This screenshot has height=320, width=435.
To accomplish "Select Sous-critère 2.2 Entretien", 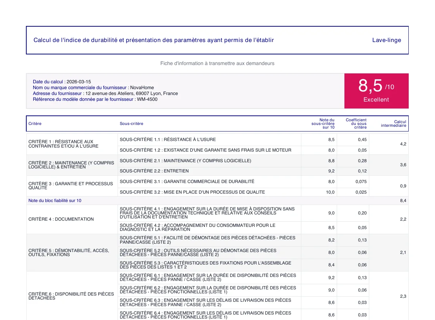I will (154, 171).
